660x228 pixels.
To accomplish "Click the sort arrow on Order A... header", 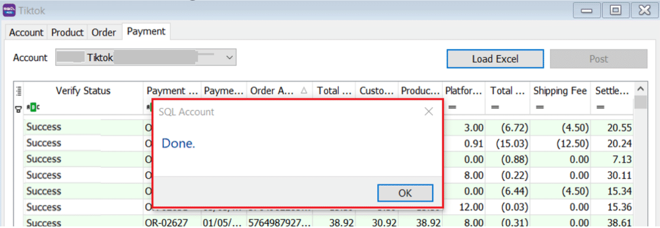I will pos(304,91).
